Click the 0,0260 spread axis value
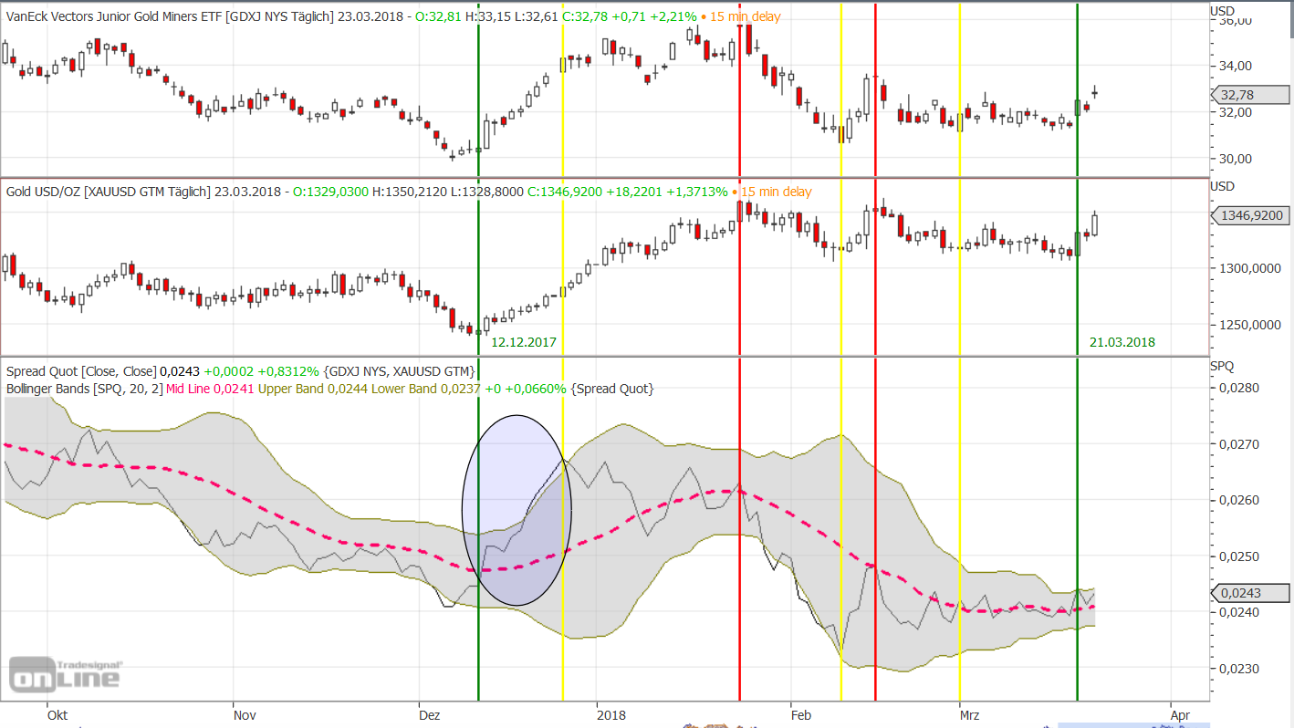 pos(1240,500)
